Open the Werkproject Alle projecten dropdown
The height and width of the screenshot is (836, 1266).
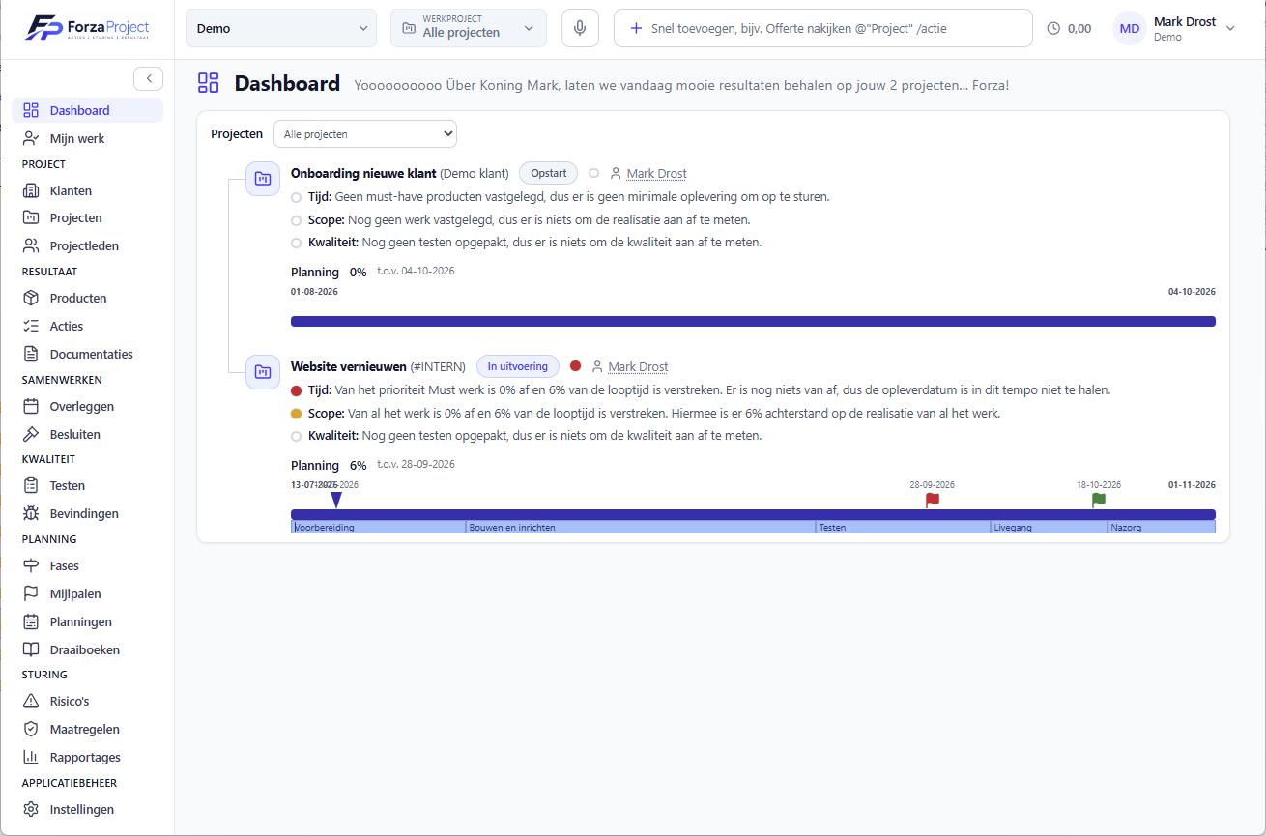pos(469,28)
